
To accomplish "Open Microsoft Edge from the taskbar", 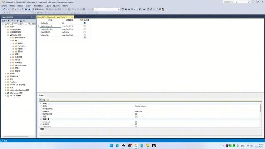I will pyautogui.click(x=117, y=146).
